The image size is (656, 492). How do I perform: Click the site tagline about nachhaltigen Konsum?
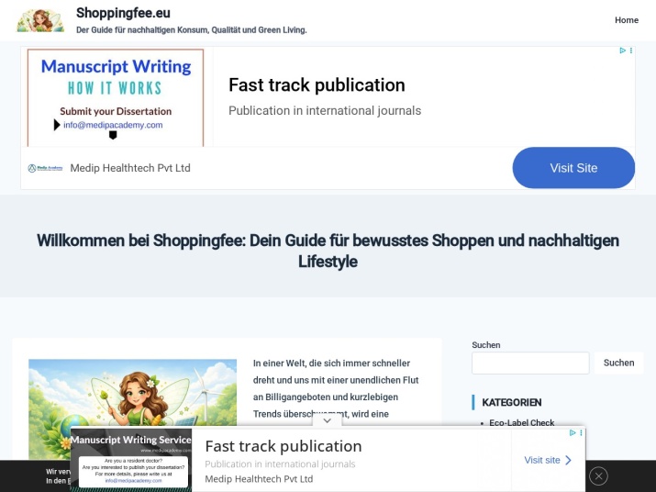(192, 30)
